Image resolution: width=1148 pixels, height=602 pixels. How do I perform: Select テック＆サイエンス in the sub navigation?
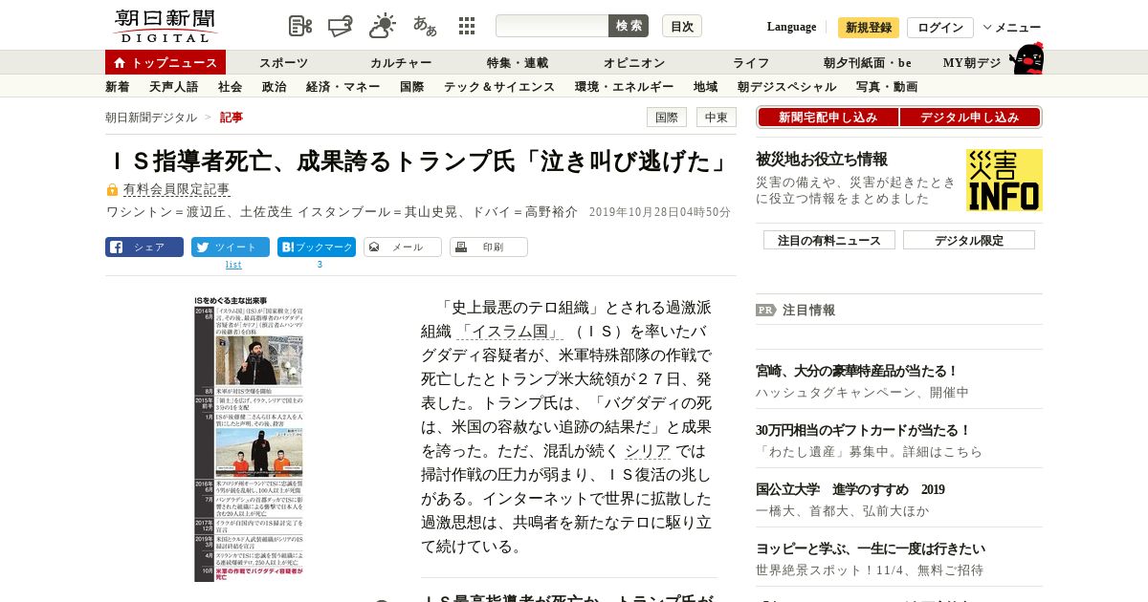click(499, 87)
